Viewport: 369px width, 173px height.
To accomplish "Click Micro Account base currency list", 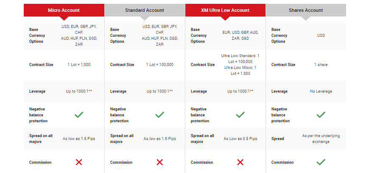I will coord(79,36).
